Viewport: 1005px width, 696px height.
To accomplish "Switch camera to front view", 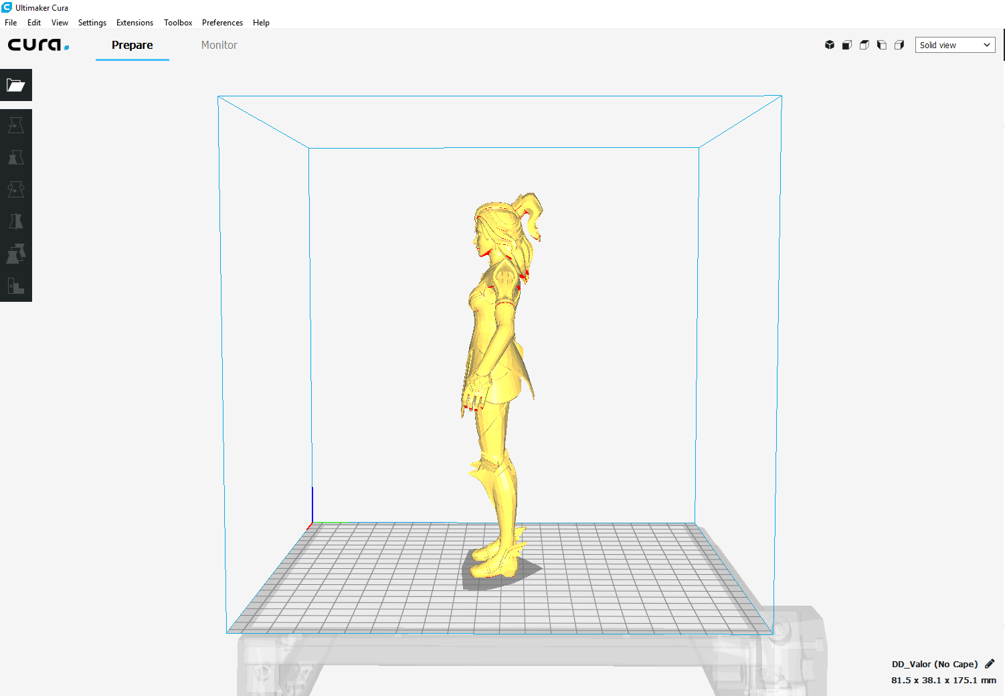I will [x=847, y=45].
